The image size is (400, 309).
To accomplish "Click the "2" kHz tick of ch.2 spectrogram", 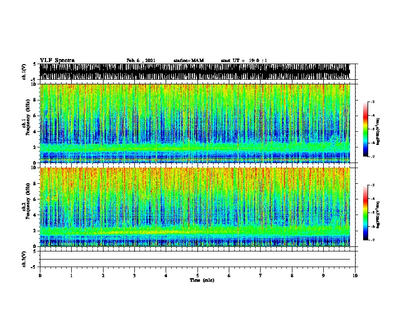I will [x=35, y=231].
